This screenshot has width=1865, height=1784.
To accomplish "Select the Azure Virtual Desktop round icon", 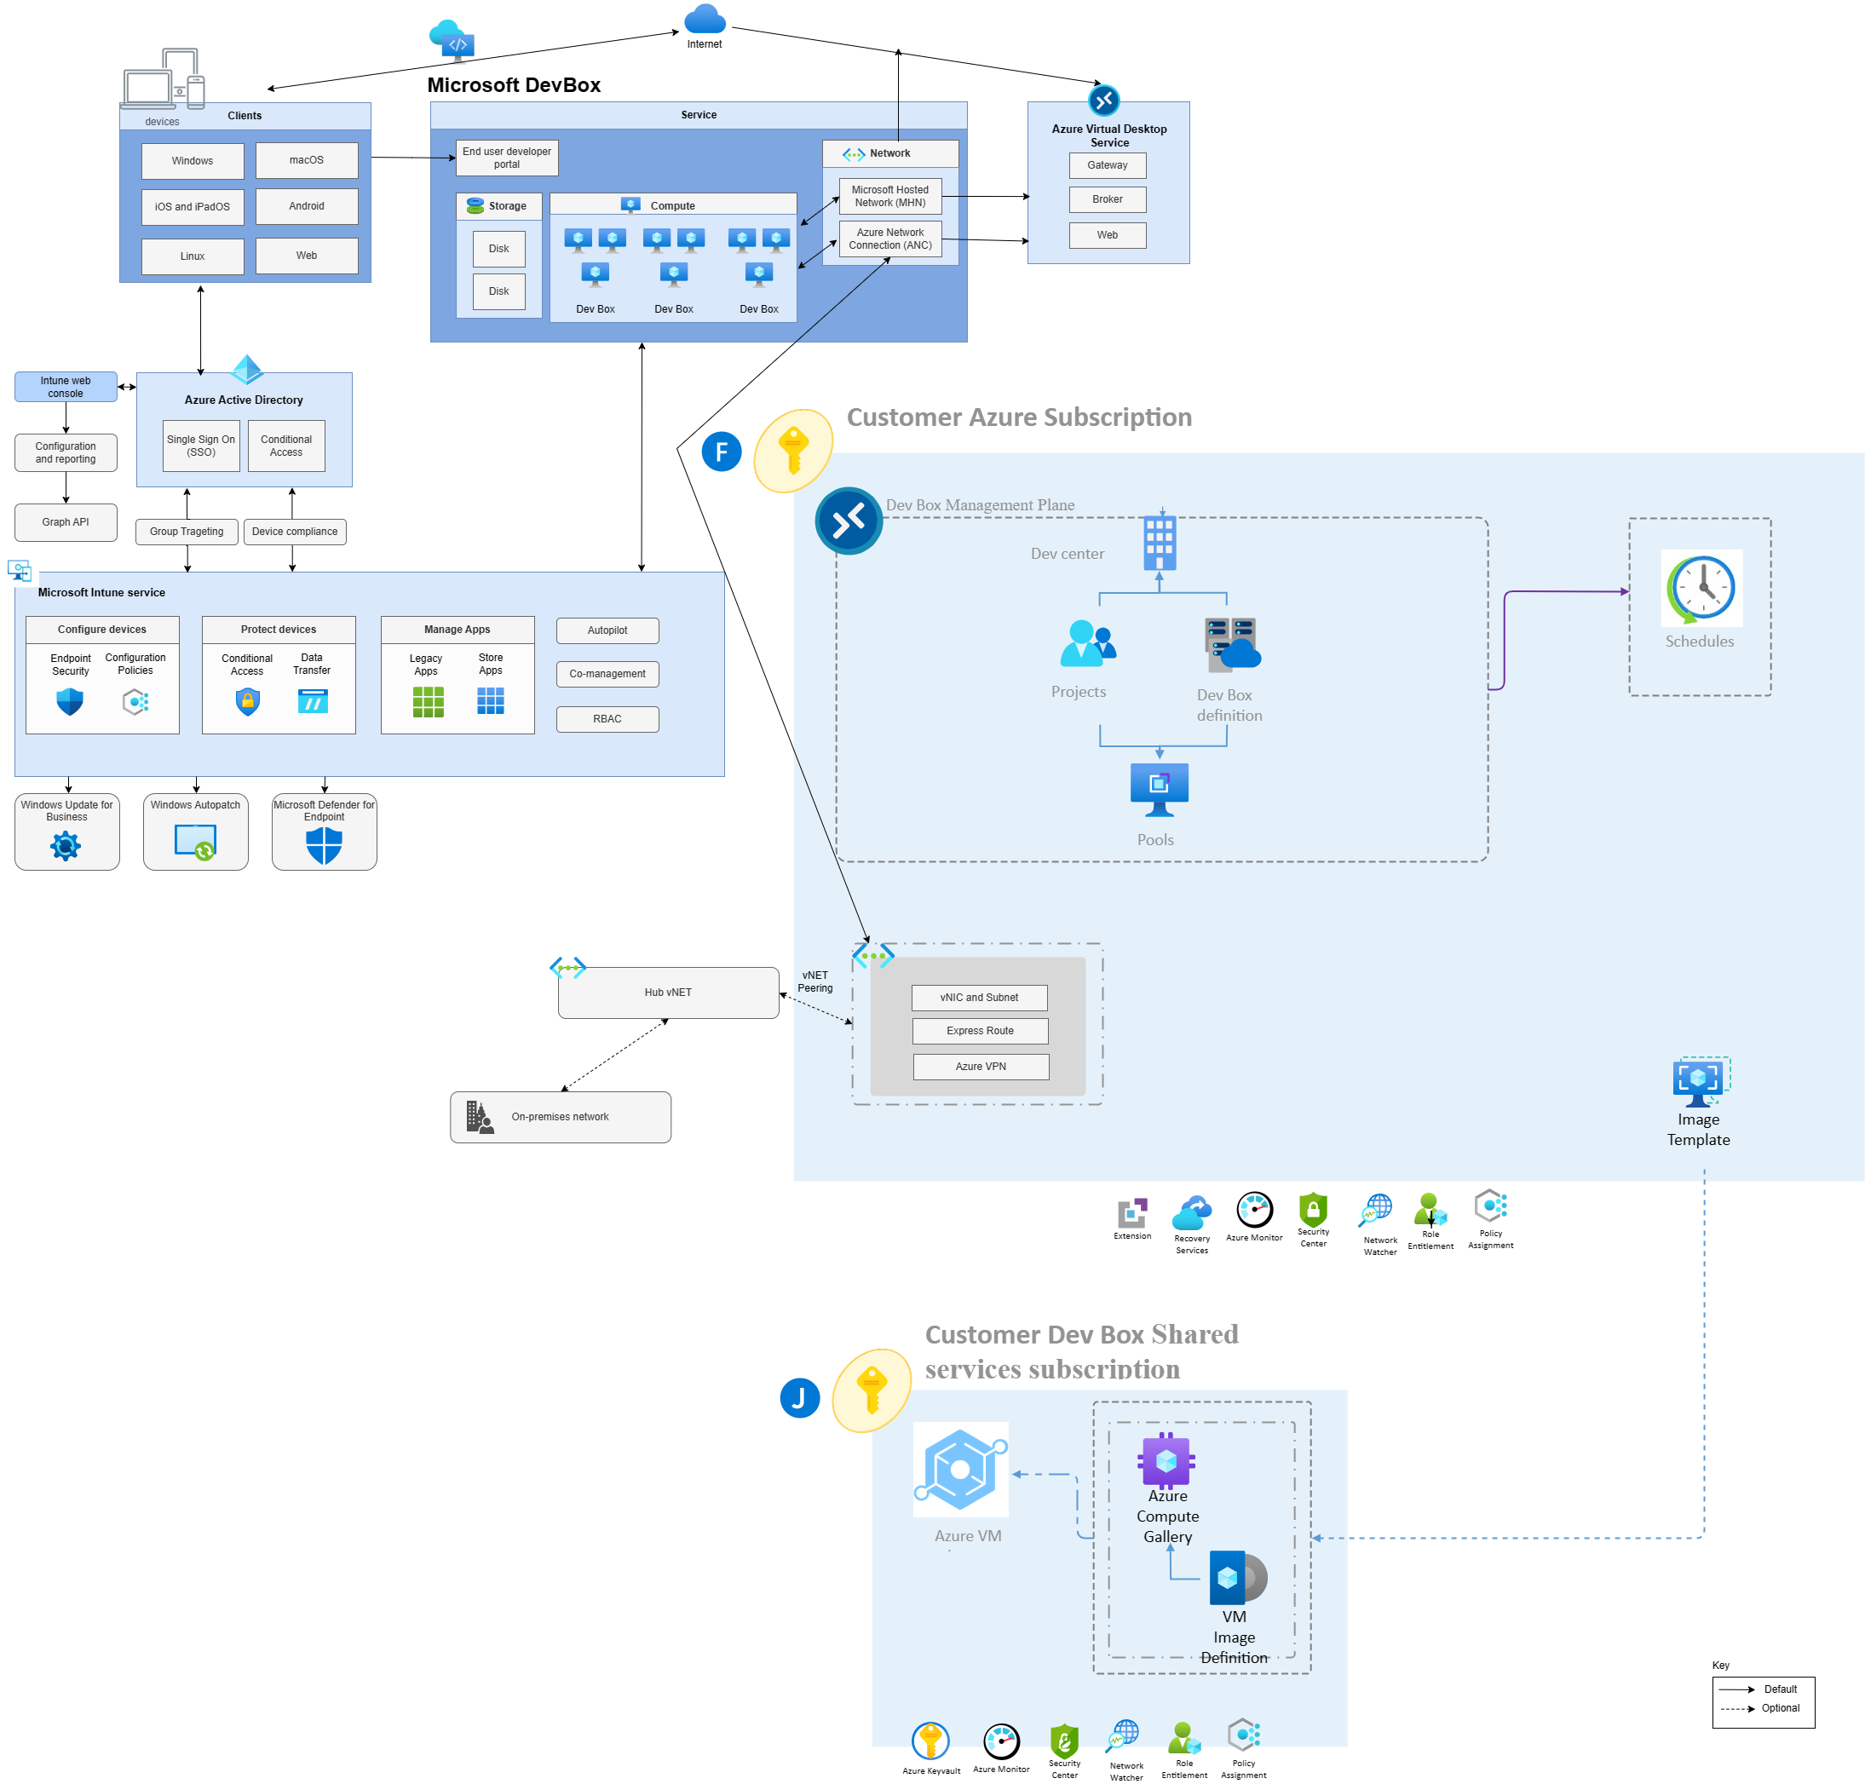I will [x=1102, y=100].
